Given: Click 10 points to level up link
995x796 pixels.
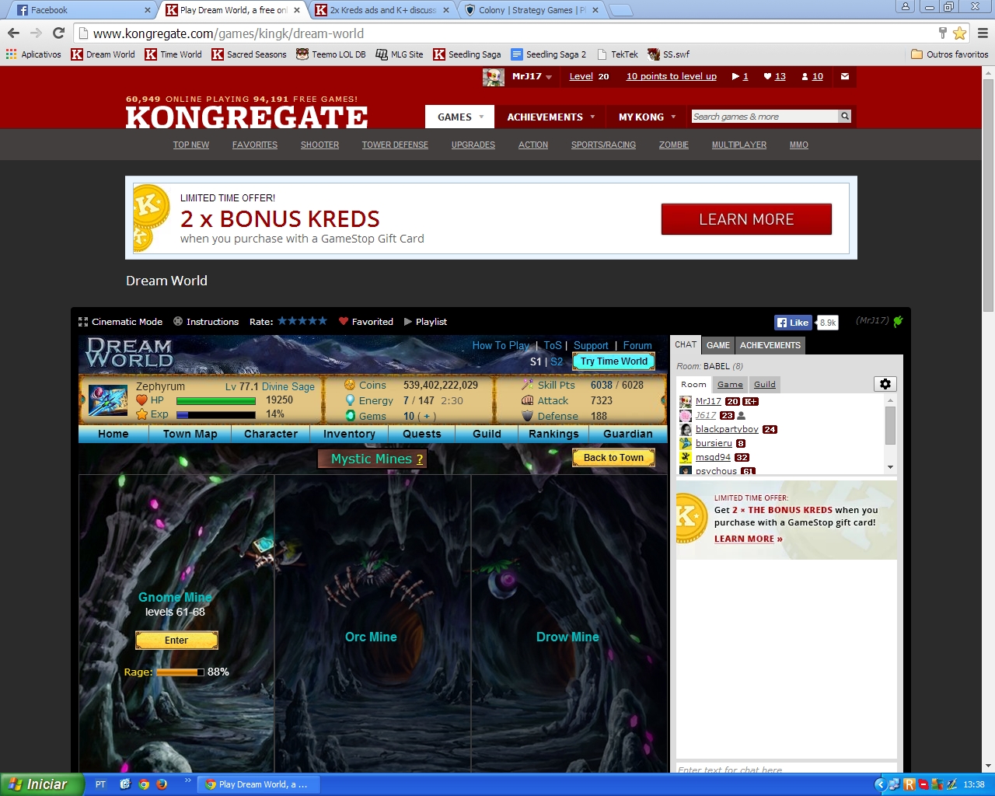Looking at the screenshot, I should point(672,76).
